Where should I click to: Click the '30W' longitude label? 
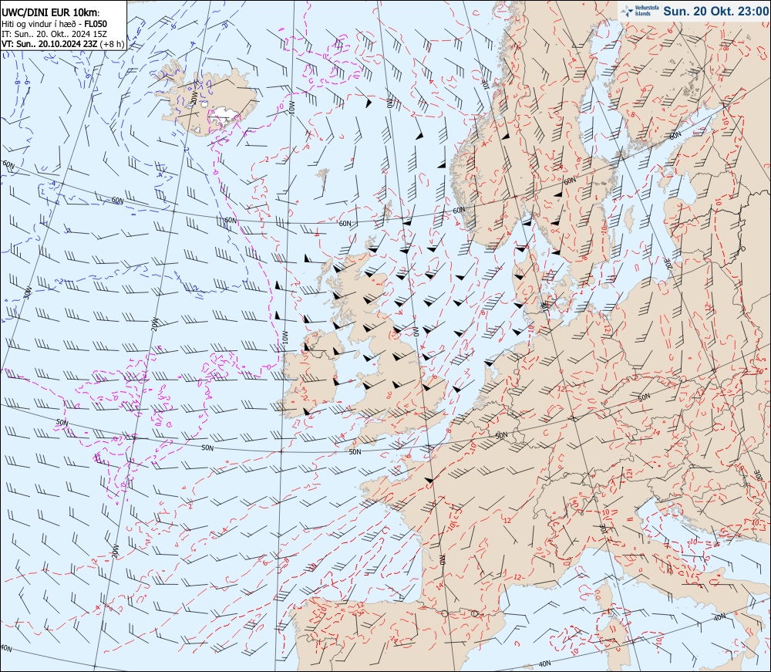click(28, 292)
